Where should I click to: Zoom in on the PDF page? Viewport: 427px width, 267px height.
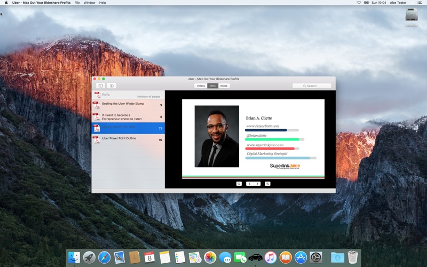point(267,184)
